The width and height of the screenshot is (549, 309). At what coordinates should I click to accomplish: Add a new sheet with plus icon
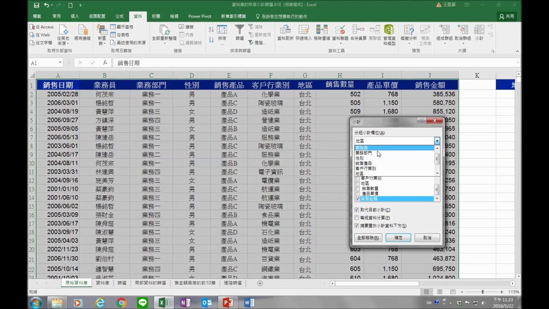(259, 283)
